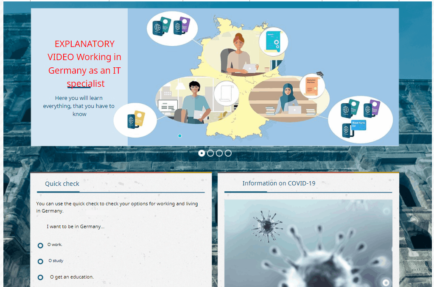Select the first carousel slide dot
The width and height of the screenshot is (434, 287).
202,153
